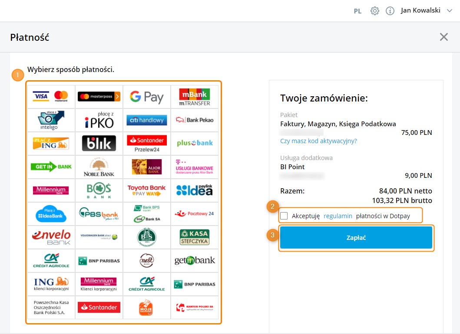Choose the Masterpass payment option
This screenshot has height=334, width=460.
(x=99, y=97)
